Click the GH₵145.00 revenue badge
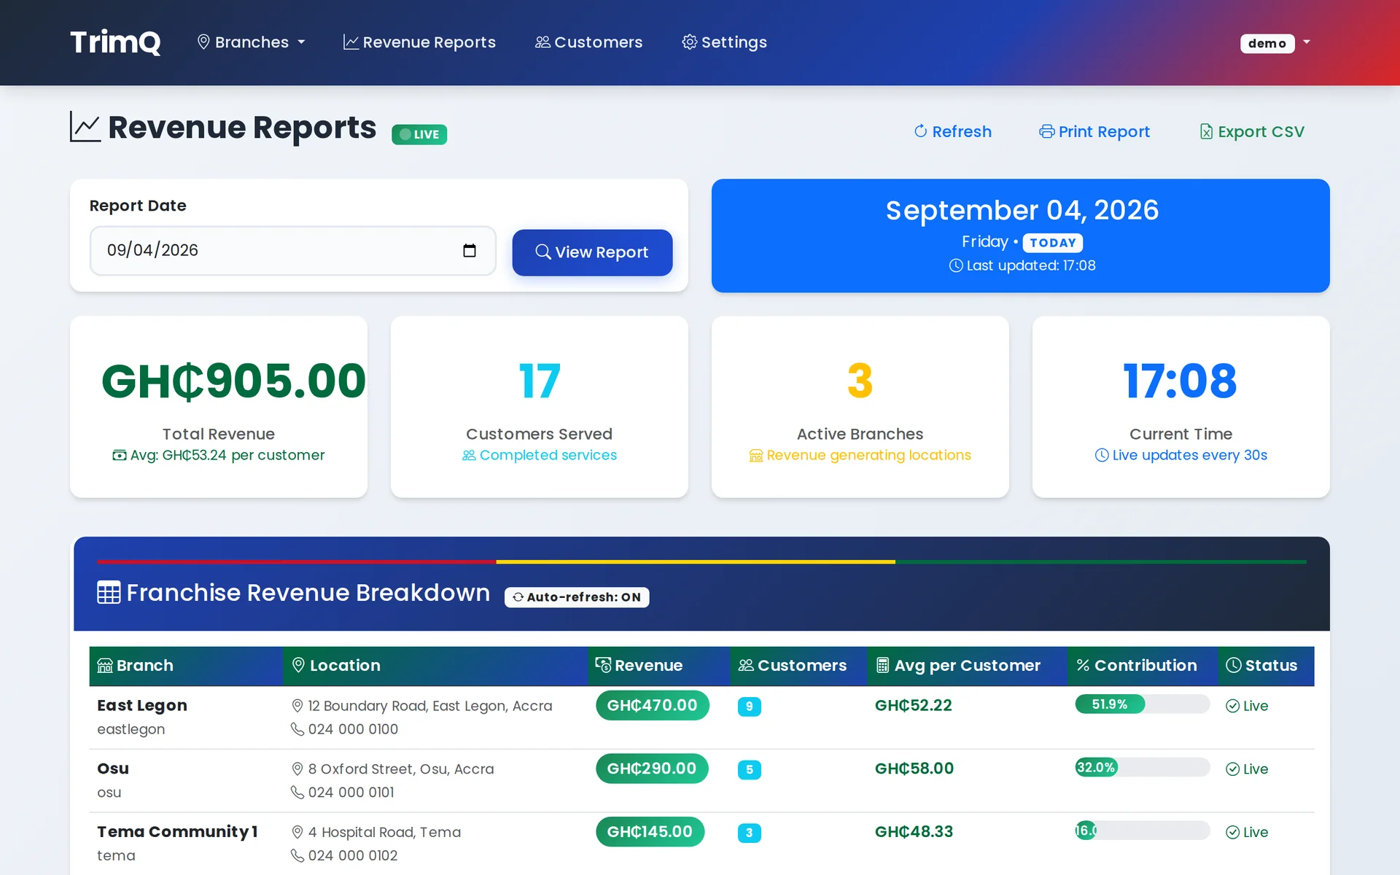1400x875 pixels. click(650, 832)
